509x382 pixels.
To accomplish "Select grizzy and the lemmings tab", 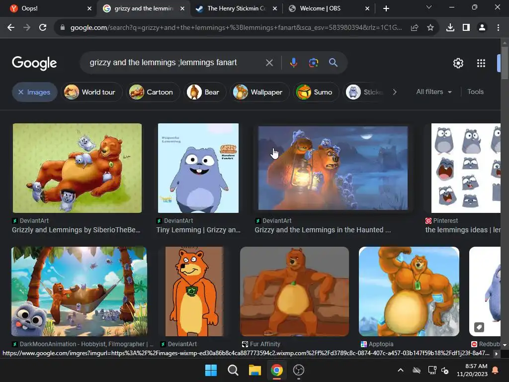I will [143, 8].
